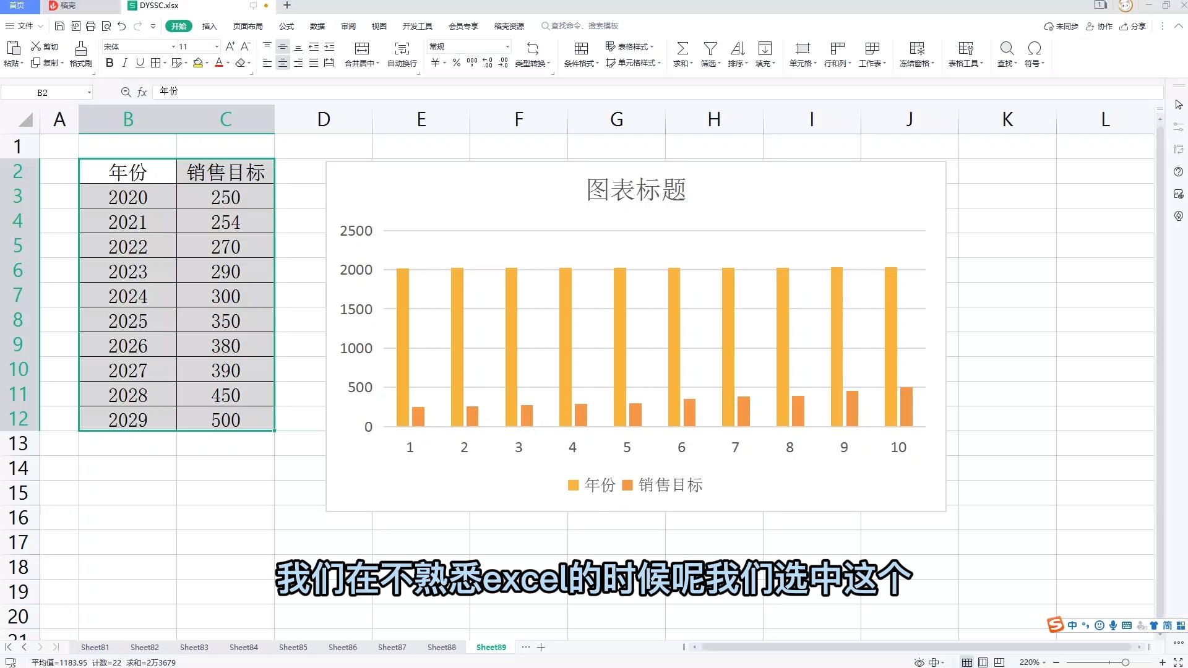Apply the red font color A
Image resolution: width=1188 pixels, height=668 pixels.
click(218, 62)
